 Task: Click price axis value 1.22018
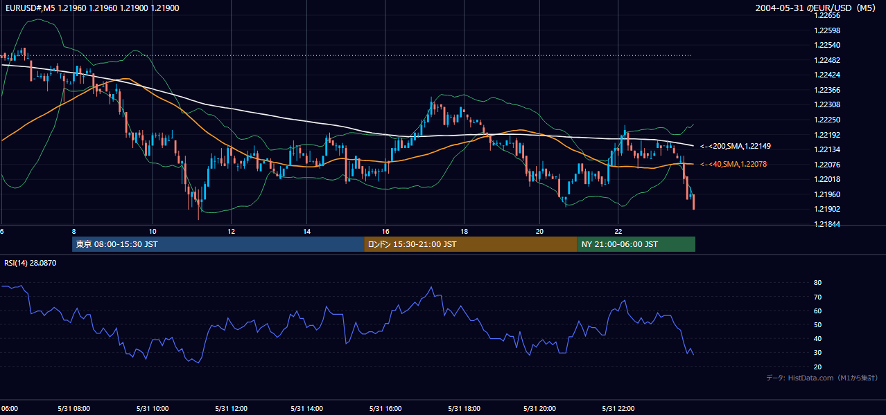pyautogui.click(x=828, y=180)
